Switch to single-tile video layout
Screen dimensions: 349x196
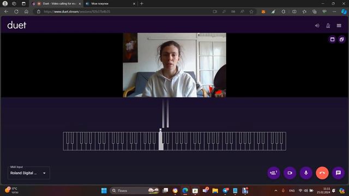332,39
